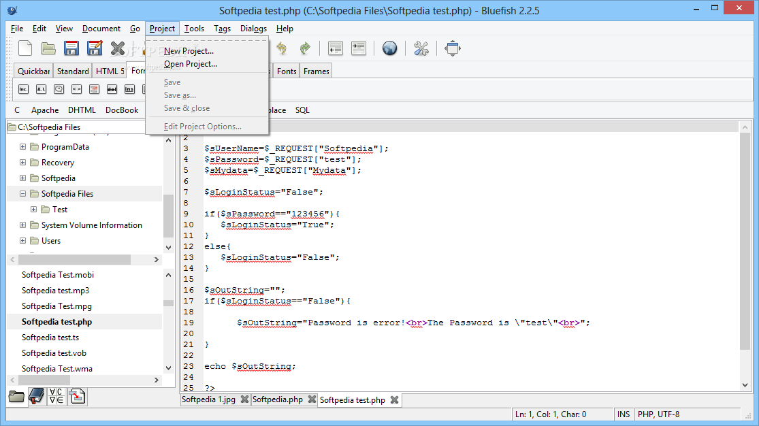This screenshot has height=426, width=759.
Task: Click folder tree horizontal scrollbar right arrow
Action: coord(157,260)
